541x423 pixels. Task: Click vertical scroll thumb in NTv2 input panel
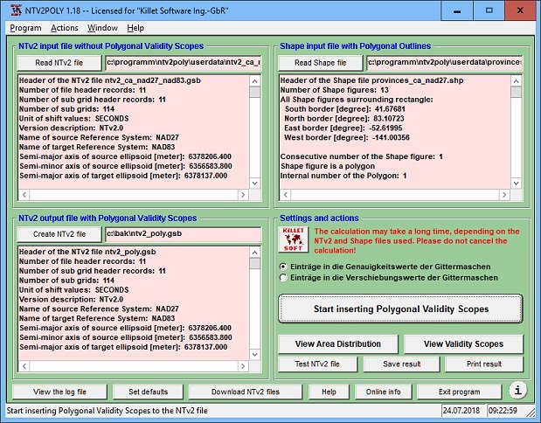(x=255, y=92)
